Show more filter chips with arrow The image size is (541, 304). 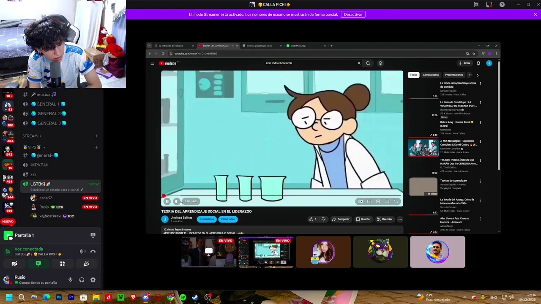point(478,75)
